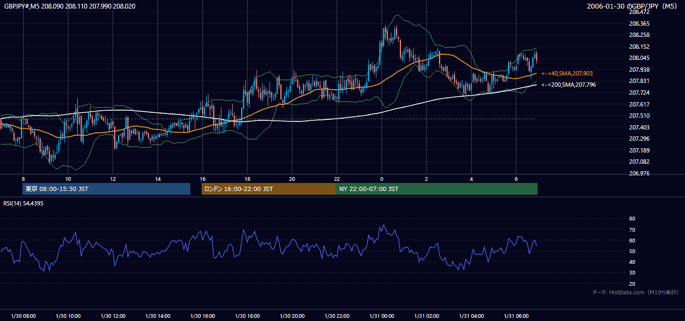The width and height of the screenshot is (685, 321).
Task: Click hour tick 0 under the price chart
Action: (382, 179)
